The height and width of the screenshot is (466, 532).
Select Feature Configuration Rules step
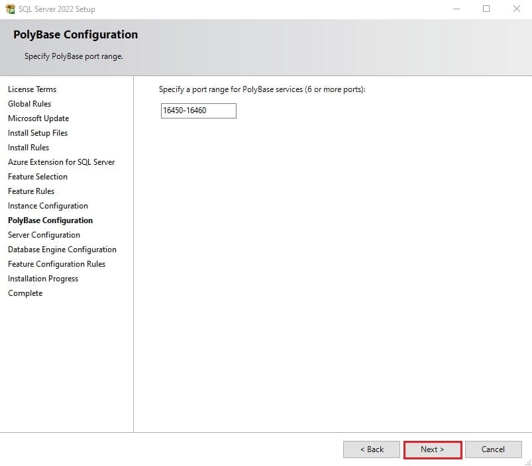pyautogui.click(x=57, y=264)
